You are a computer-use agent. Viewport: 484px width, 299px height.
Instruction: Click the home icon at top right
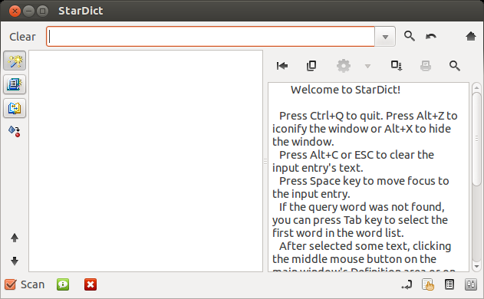click(x=471, y=36)
